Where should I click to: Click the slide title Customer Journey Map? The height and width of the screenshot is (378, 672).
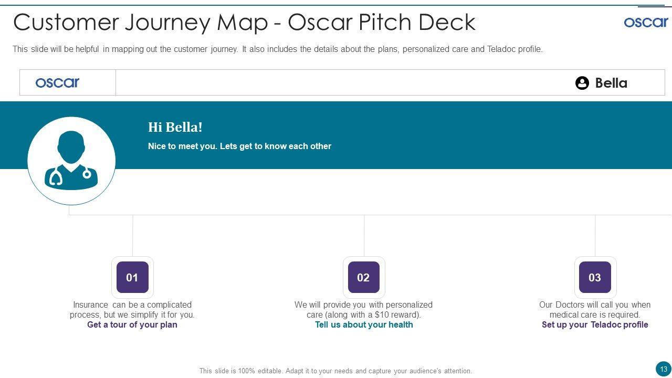pyautogui.click(x=244, y=22)
